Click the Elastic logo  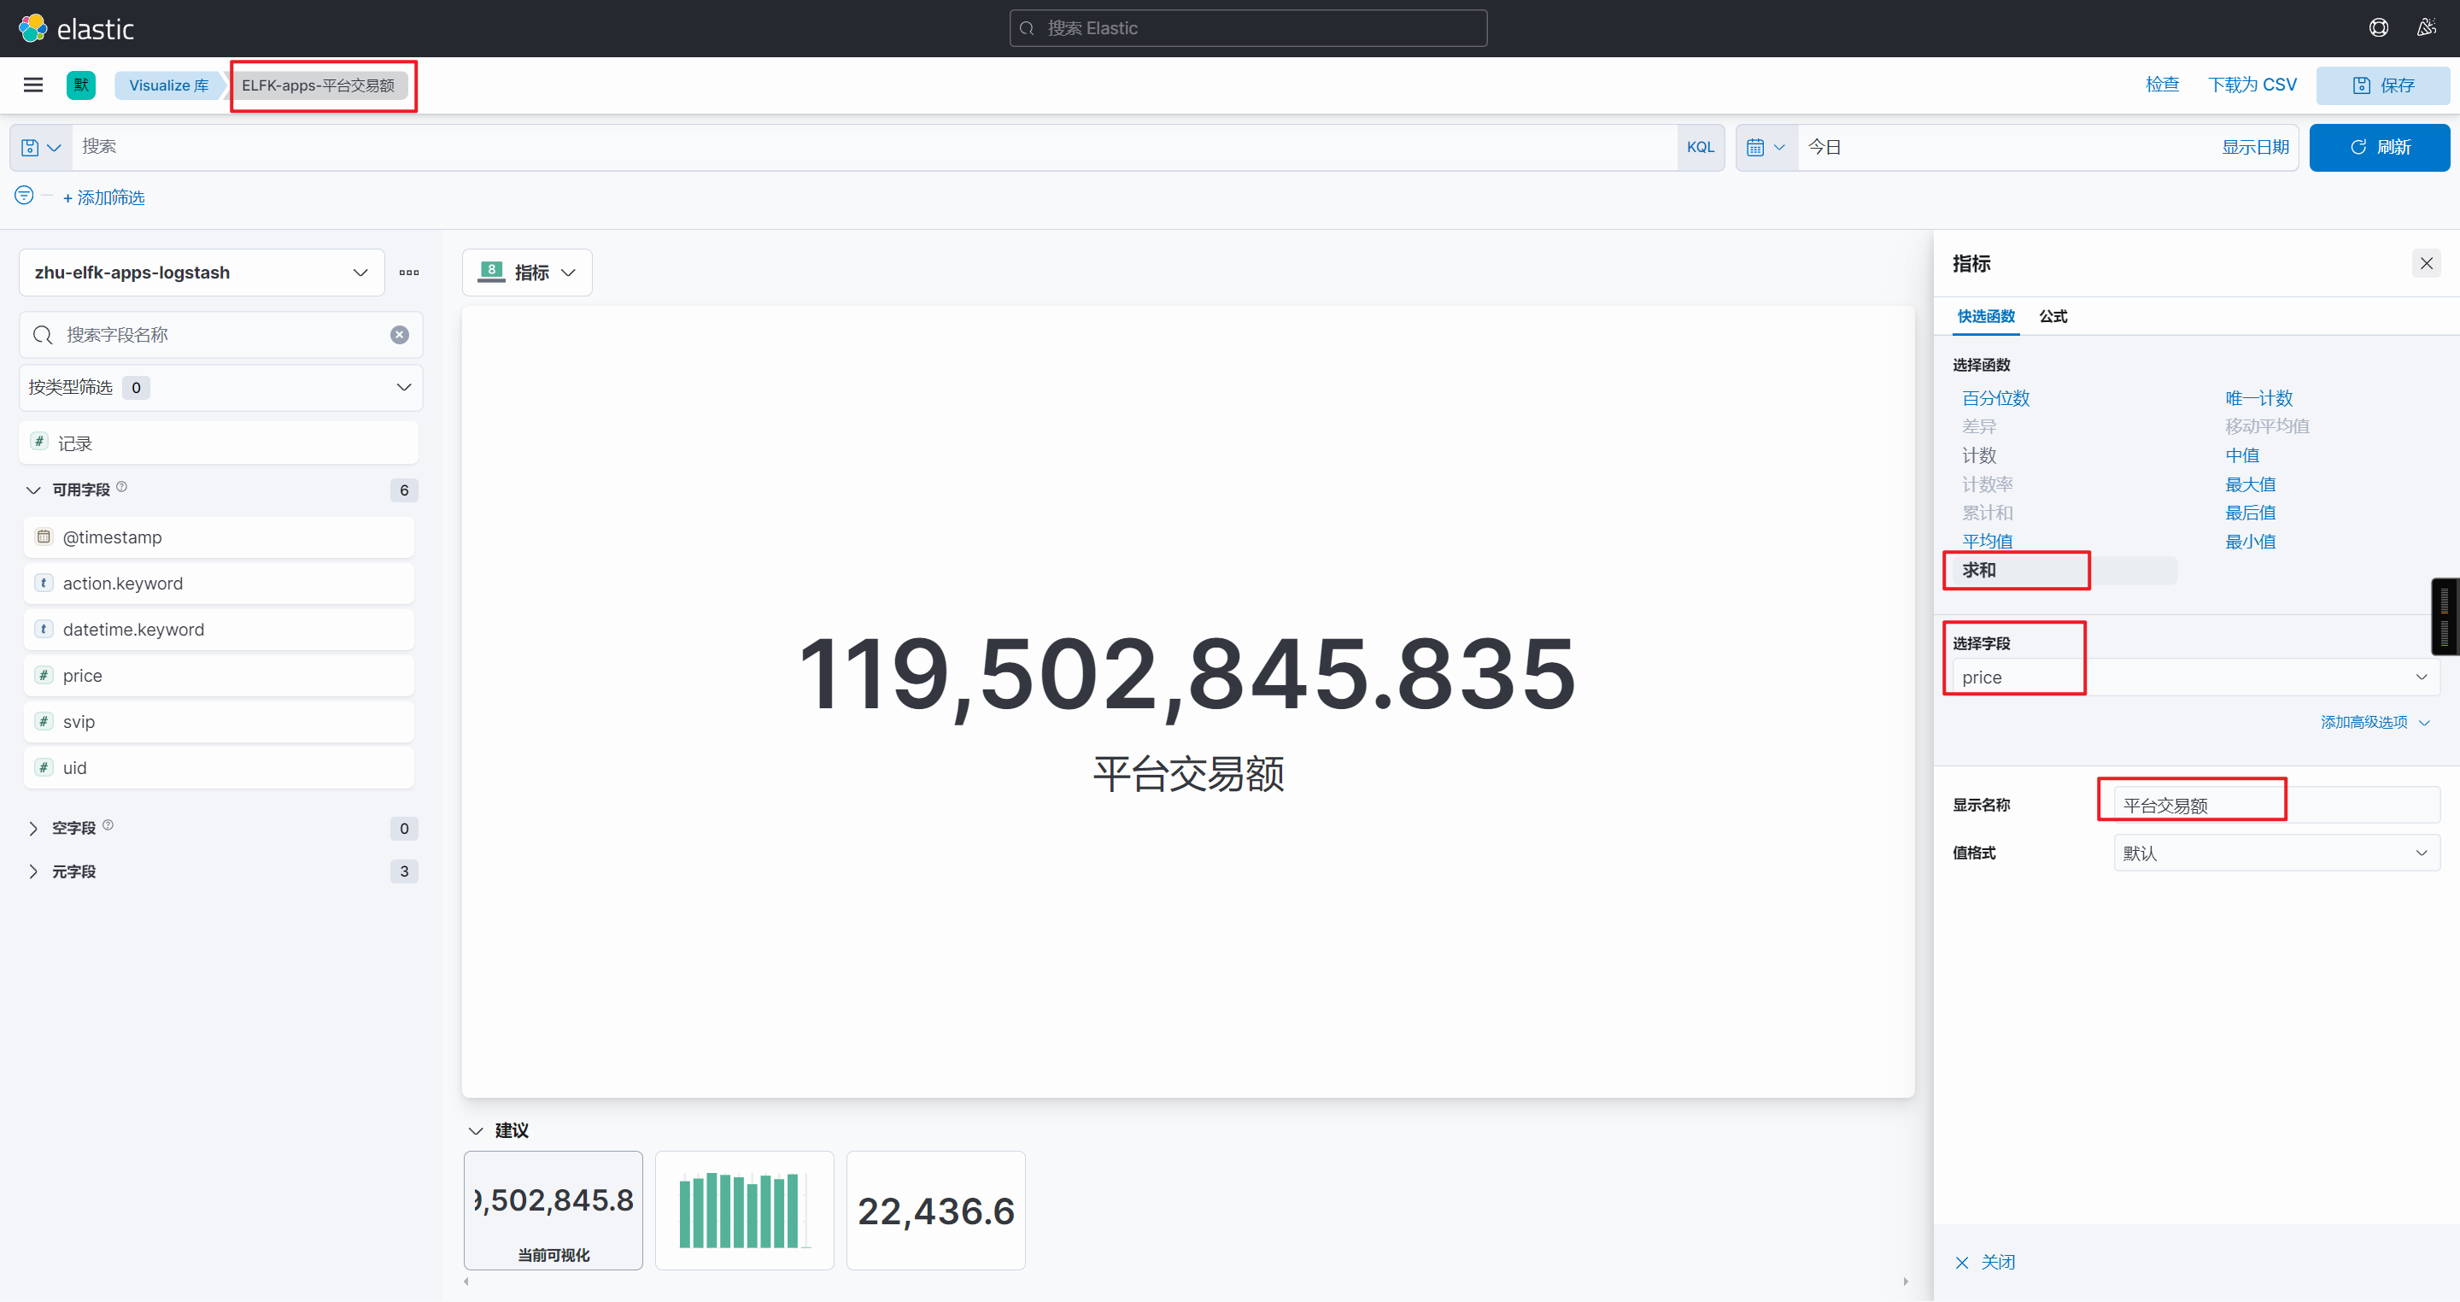76,29
